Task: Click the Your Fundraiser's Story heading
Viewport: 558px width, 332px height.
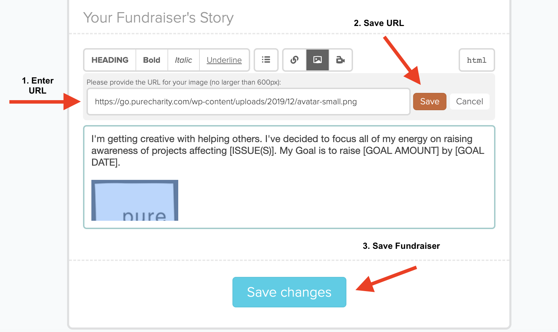Action: 158,18
